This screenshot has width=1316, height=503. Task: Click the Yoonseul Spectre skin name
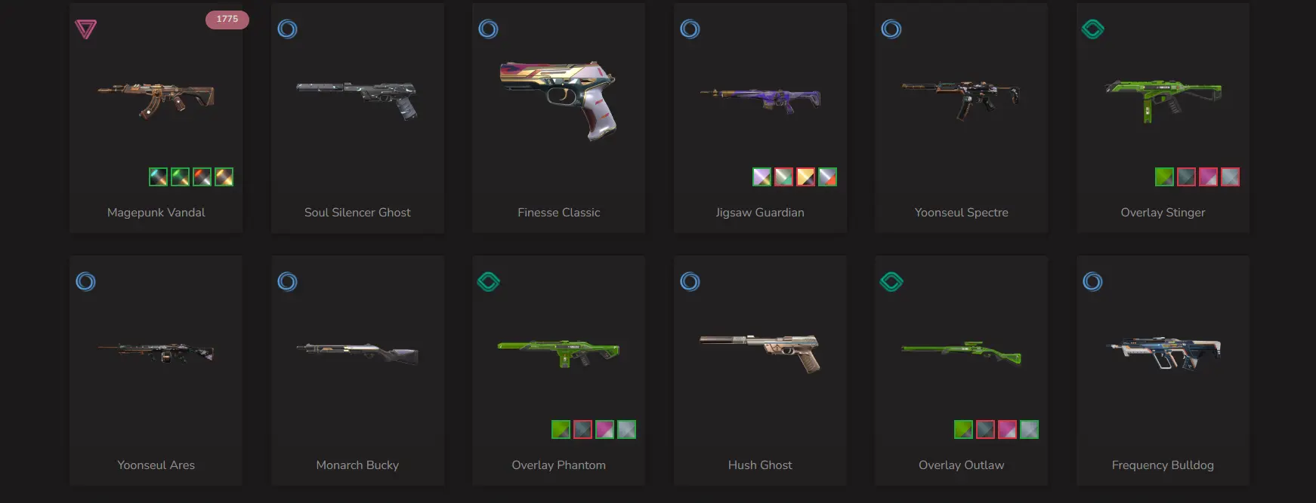[x=961, y=213]
